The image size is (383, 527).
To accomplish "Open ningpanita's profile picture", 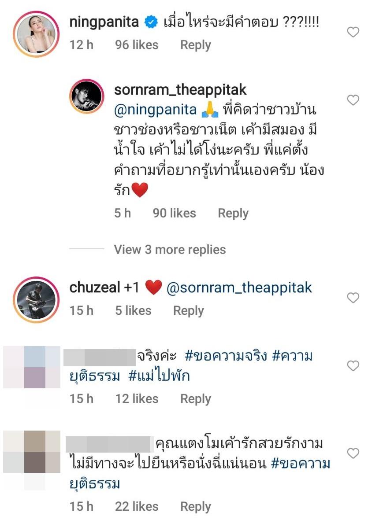I will tap(36, 34).
